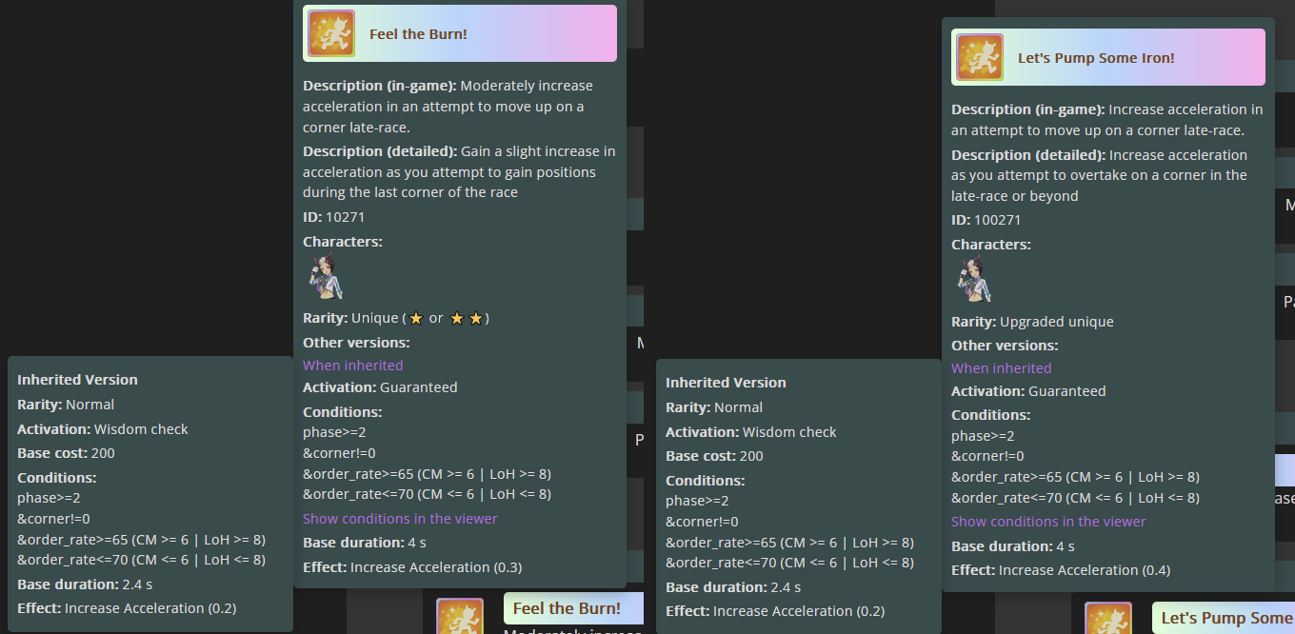Viewport: 1295px width, 634px height.
Task: Open 'When inherited' link in Let's Pump Some Iron! tooltip
Action: [x=1002, y=368]
